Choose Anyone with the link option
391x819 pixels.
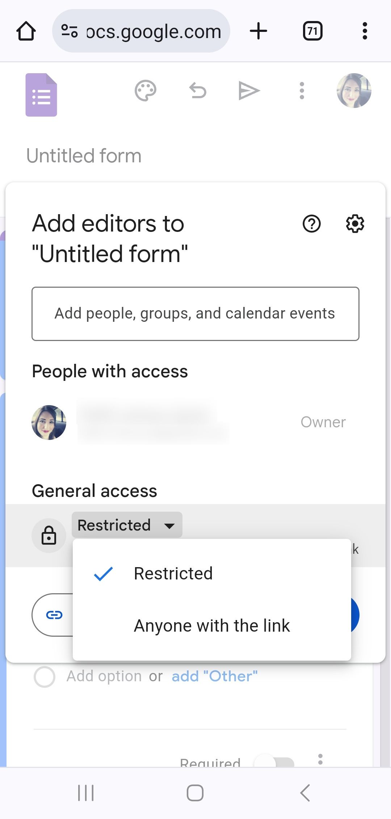point(212,626)
